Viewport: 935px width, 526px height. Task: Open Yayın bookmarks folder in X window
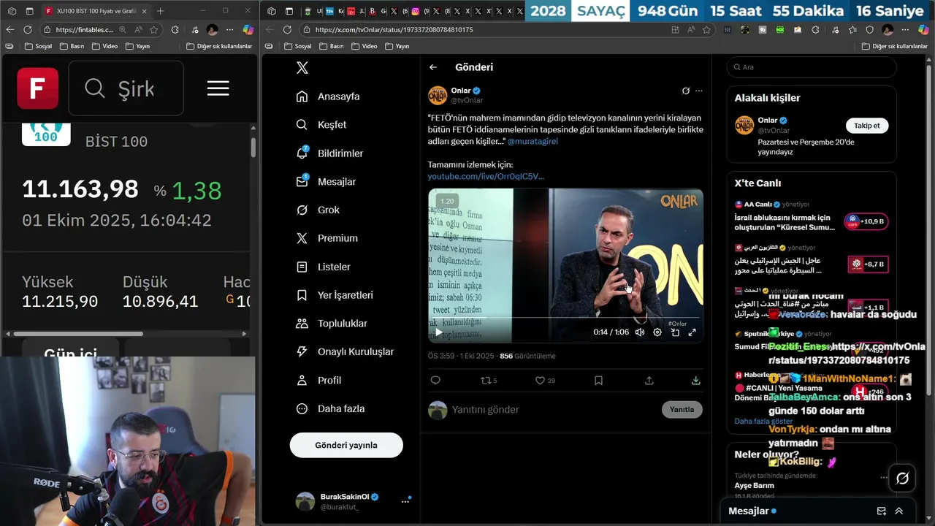click(x=396, y=46)
